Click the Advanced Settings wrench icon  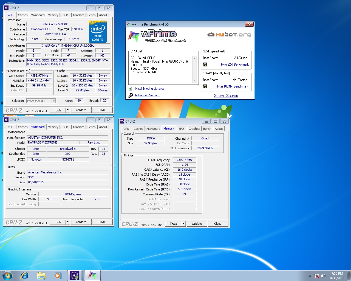click(131, 95)
